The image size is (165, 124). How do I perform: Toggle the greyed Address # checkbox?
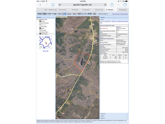point(40,25)
